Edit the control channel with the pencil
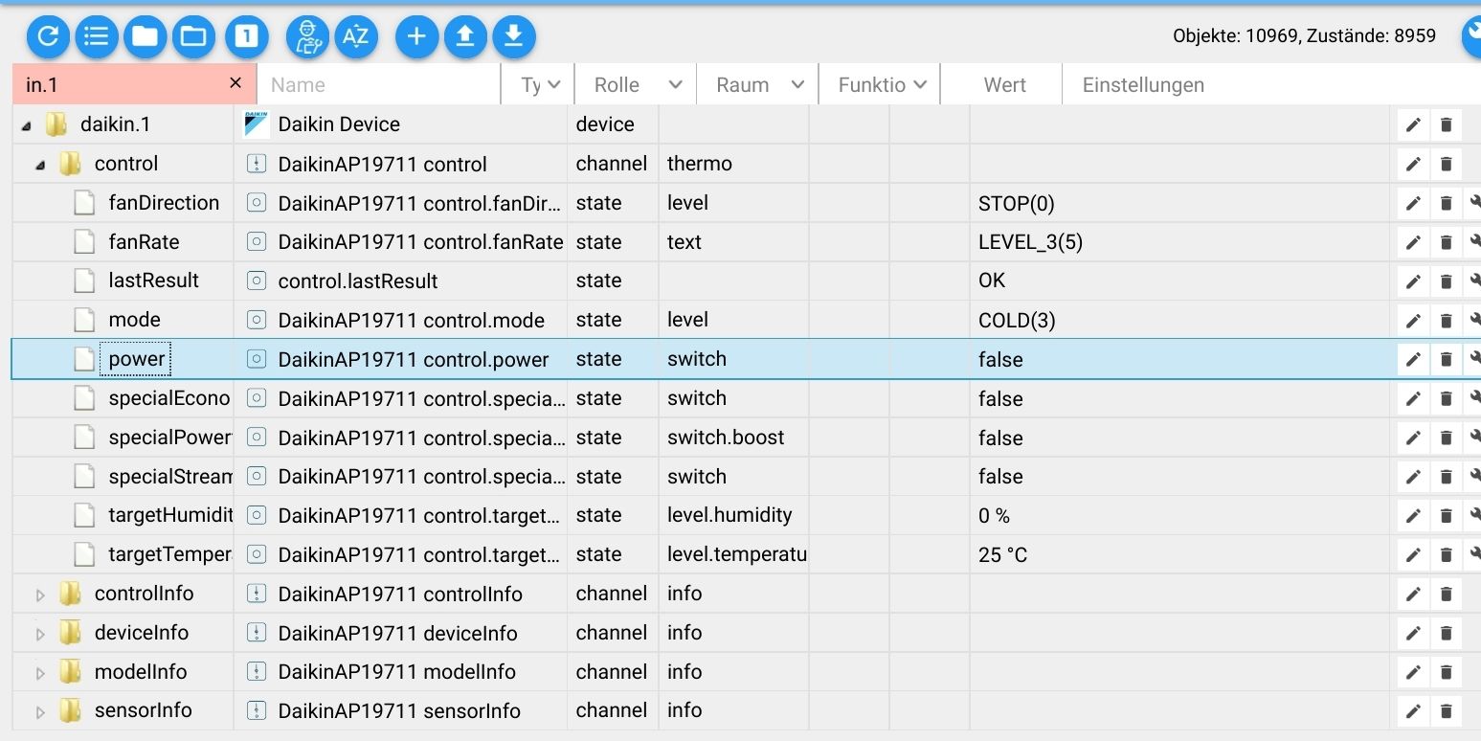The height and width of the screenshot is (741, 1481). tap(1413, 164)
